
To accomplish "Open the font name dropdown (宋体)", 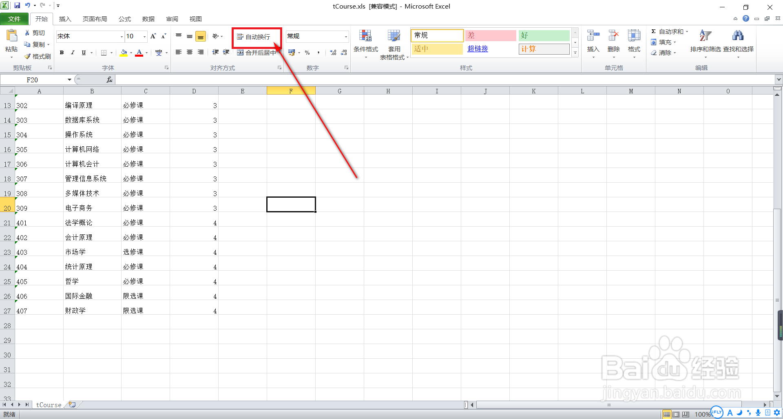I will [x=122, y=37].
